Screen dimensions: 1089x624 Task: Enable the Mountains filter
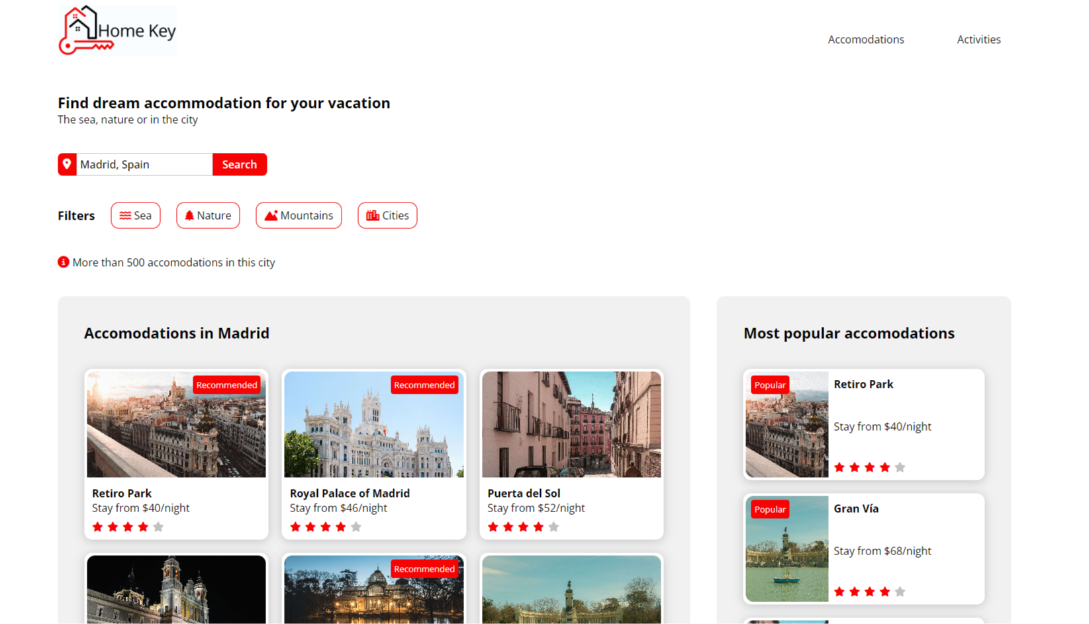click(299, 216)
